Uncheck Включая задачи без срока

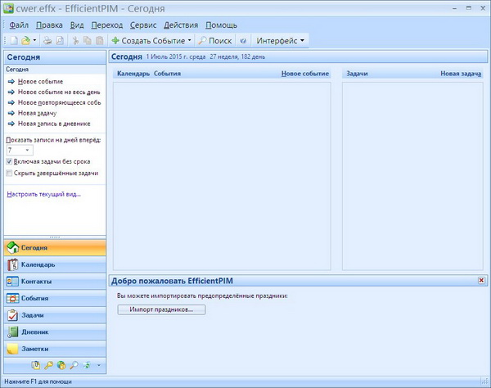click(10, 162)
